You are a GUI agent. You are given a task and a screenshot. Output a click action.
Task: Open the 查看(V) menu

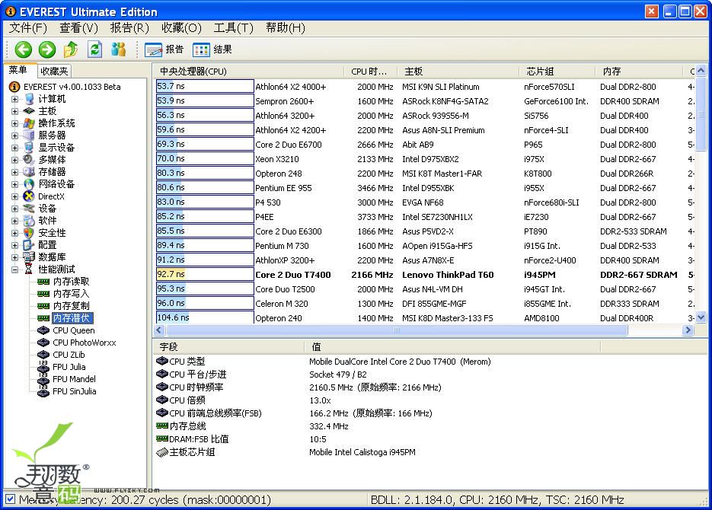point(78,28)
